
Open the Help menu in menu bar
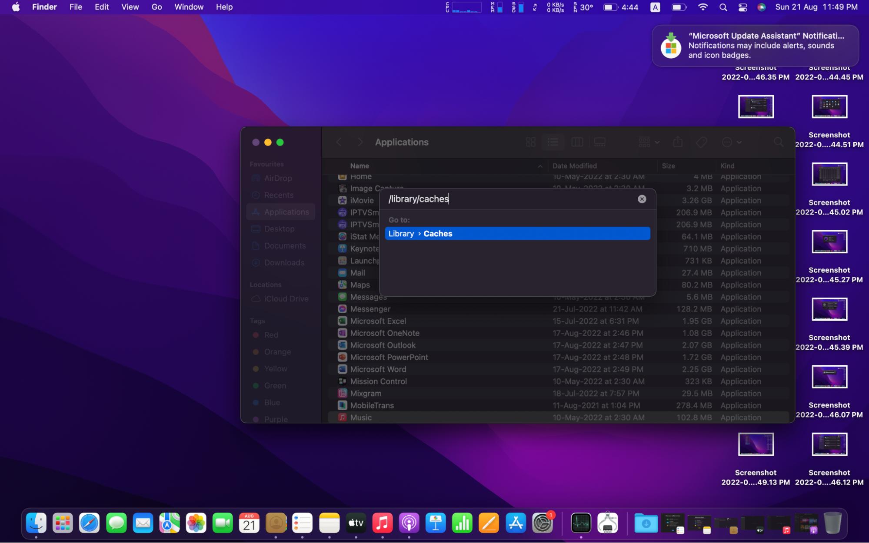[x=224, y=7]
